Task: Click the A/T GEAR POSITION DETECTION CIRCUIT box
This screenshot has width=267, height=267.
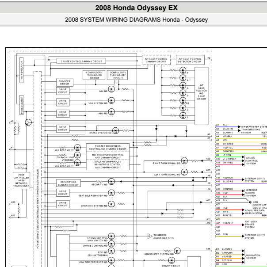Action: point(190,60)
